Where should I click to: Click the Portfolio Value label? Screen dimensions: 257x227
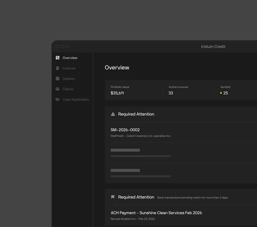pos(120,87)
